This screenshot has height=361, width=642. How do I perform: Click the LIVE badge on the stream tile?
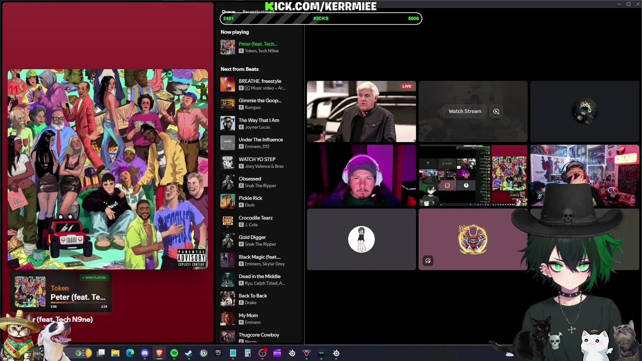point(406,86)
